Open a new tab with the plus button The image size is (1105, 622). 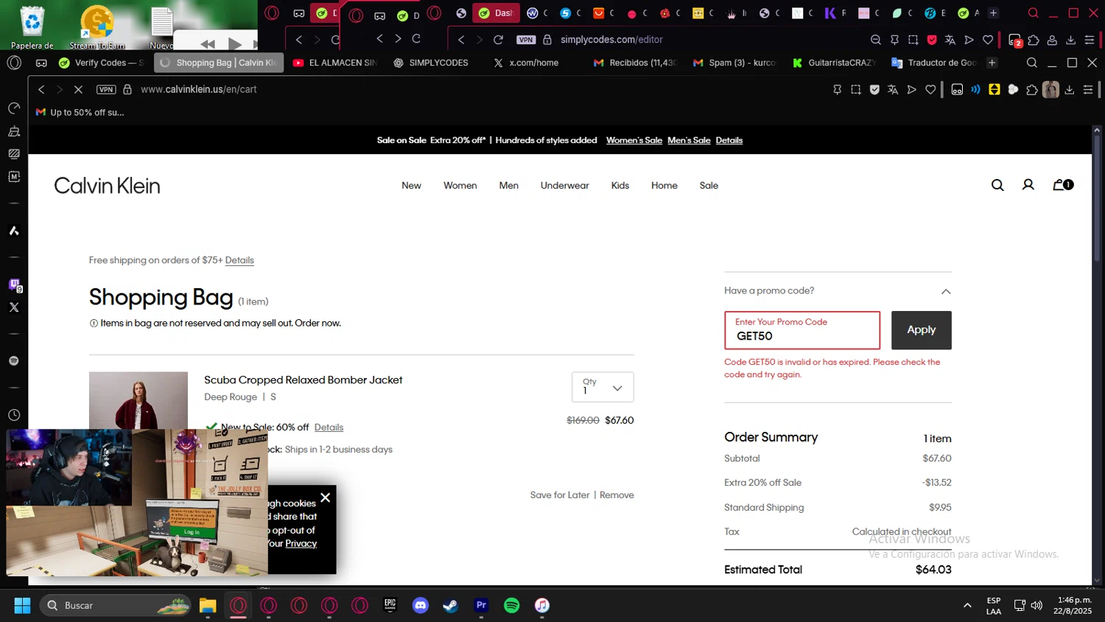(x=992, y=63)
